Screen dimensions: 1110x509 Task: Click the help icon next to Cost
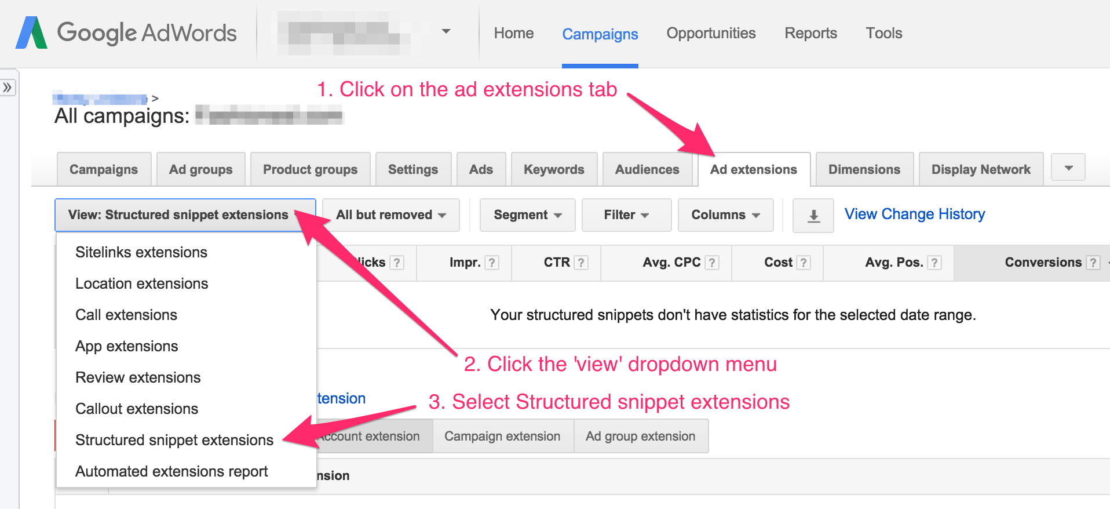click(x=803, y=263)
